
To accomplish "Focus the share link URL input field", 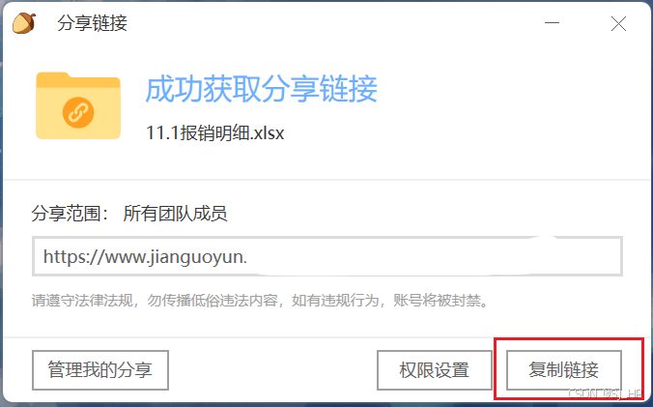I will (x=327, y=256).
